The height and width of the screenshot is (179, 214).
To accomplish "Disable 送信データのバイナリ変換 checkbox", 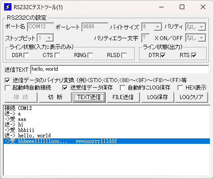I will pyautogui.click(x=7, y=80).
